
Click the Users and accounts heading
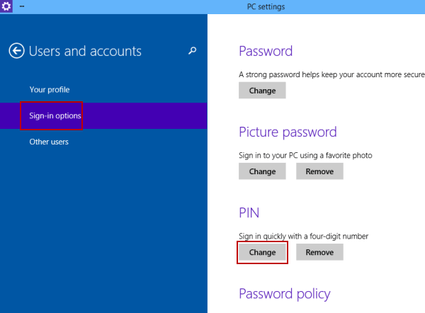point(85,51)
